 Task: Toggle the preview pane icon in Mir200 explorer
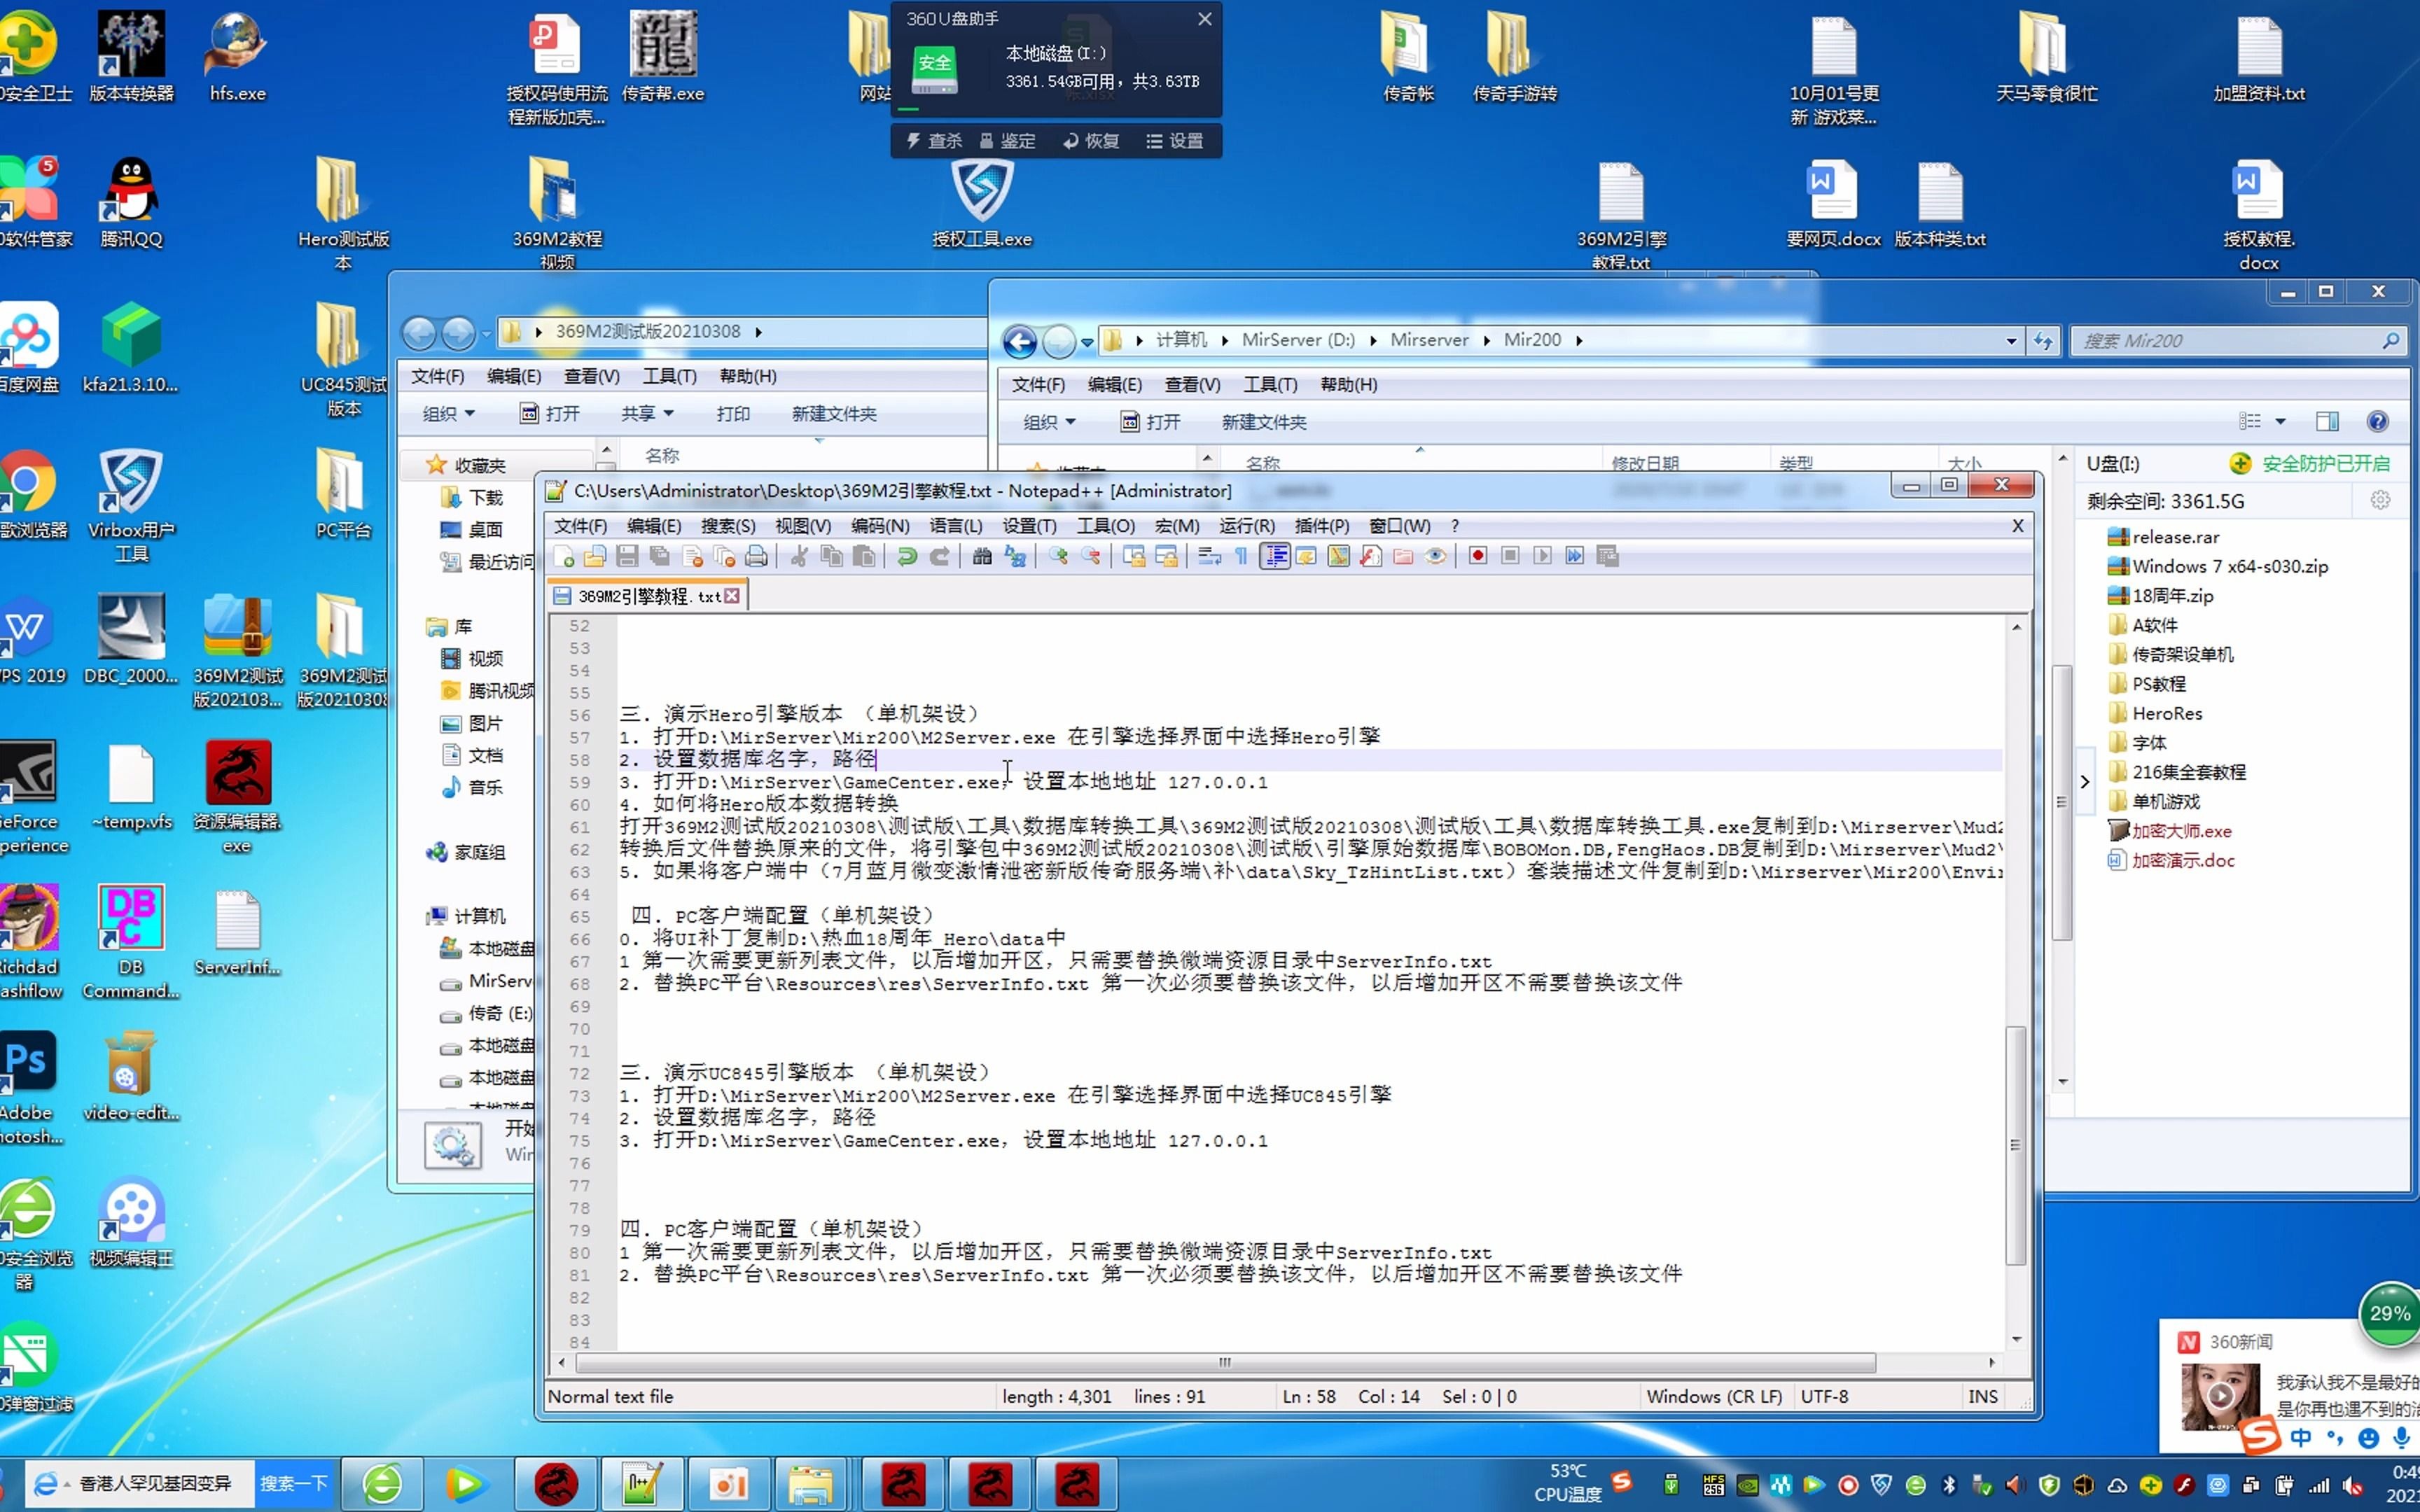tap(2327, 422)
